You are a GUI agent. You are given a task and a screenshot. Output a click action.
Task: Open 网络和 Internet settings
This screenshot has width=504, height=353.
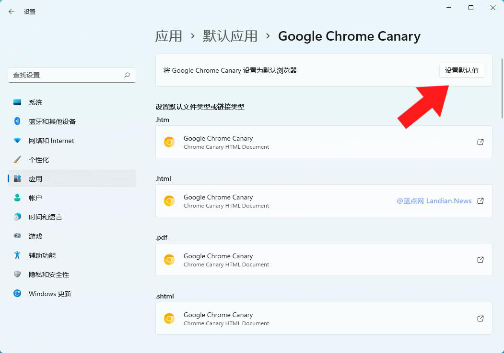(72, 141)
